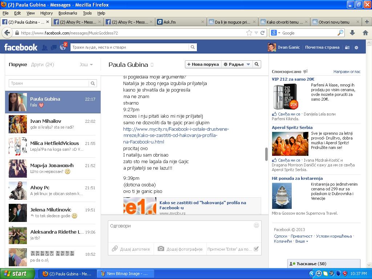The width and height of the screenshot is (372, 279).
Task: Open Ahoy Pc conversation
Action: click(53, 190)
